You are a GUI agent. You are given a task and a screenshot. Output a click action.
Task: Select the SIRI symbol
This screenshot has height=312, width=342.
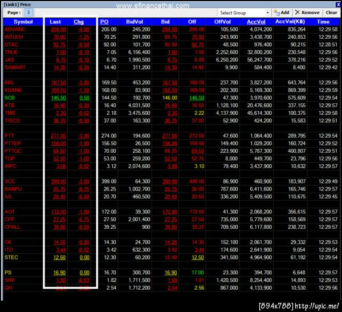tap(9, 280)
